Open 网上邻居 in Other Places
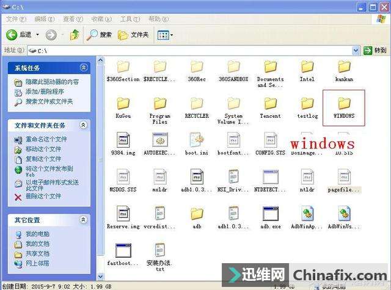391x290 pixels. (x=37, y=263)
